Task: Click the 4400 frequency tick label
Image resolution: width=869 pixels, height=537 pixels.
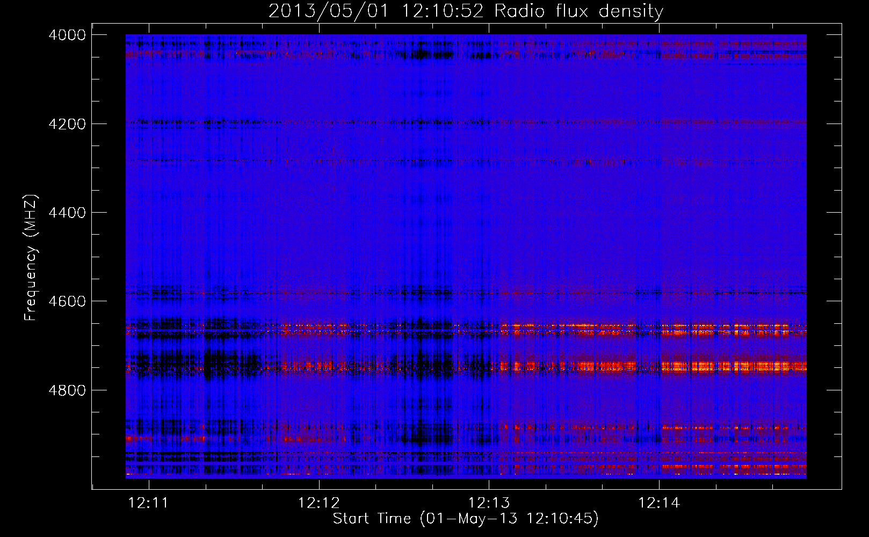Action: (67, 213)
